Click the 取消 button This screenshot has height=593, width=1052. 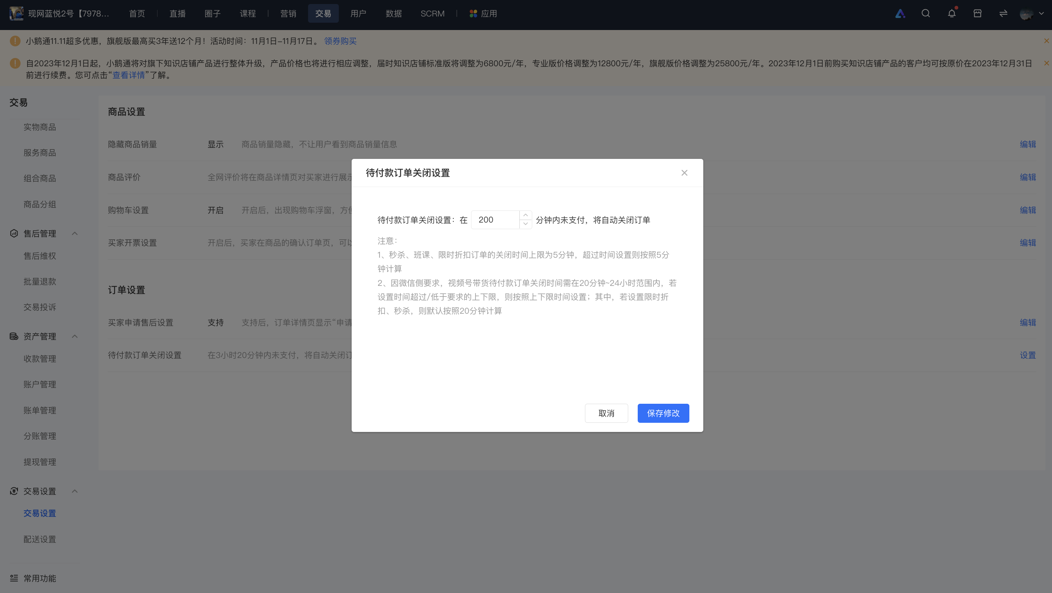pos(606,413)
